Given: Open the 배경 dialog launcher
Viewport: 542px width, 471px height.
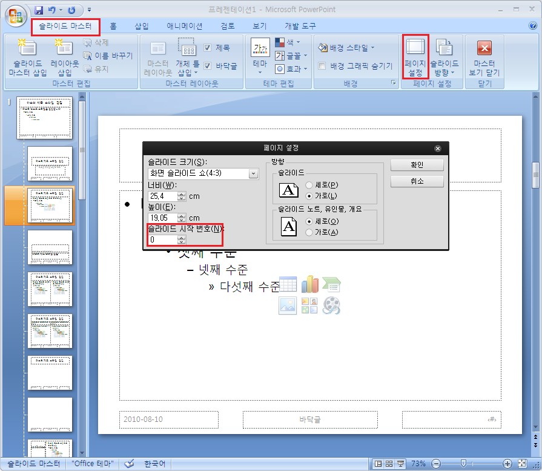Looking at the screenshot, I should (394, 82).
